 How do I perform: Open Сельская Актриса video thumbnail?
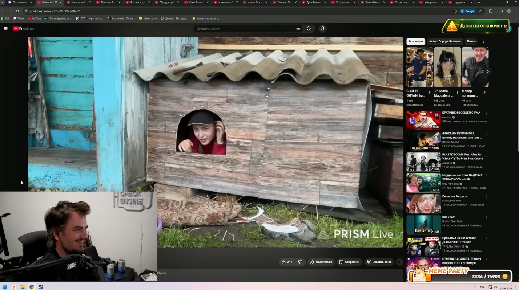[423, 204]
